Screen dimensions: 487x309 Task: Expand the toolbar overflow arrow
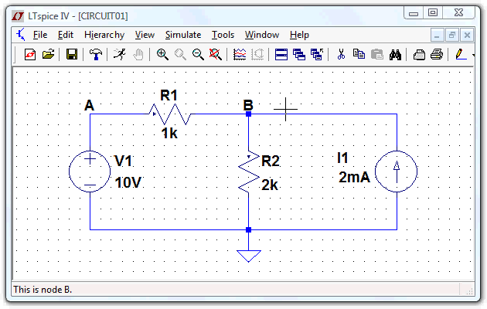pyautogui.click(x=474, y=54)
